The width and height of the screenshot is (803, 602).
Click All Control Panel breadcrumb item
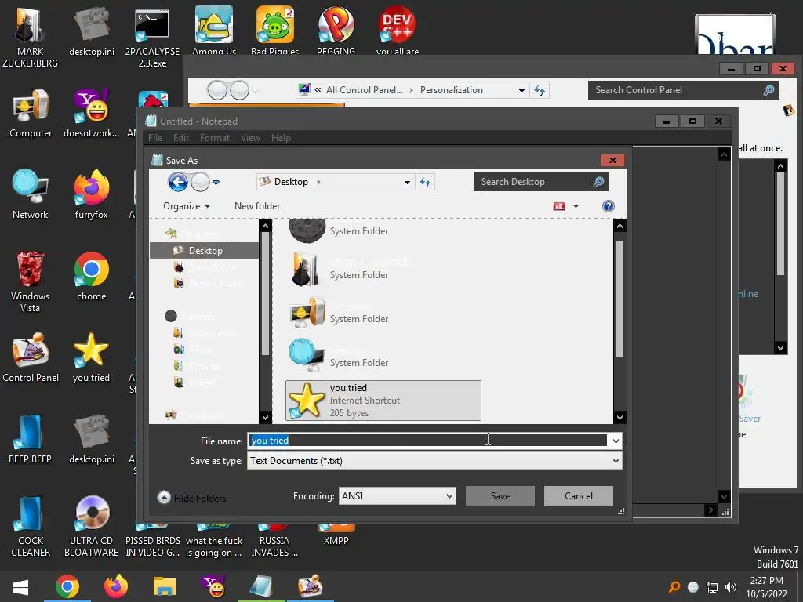tap(364, 90)
